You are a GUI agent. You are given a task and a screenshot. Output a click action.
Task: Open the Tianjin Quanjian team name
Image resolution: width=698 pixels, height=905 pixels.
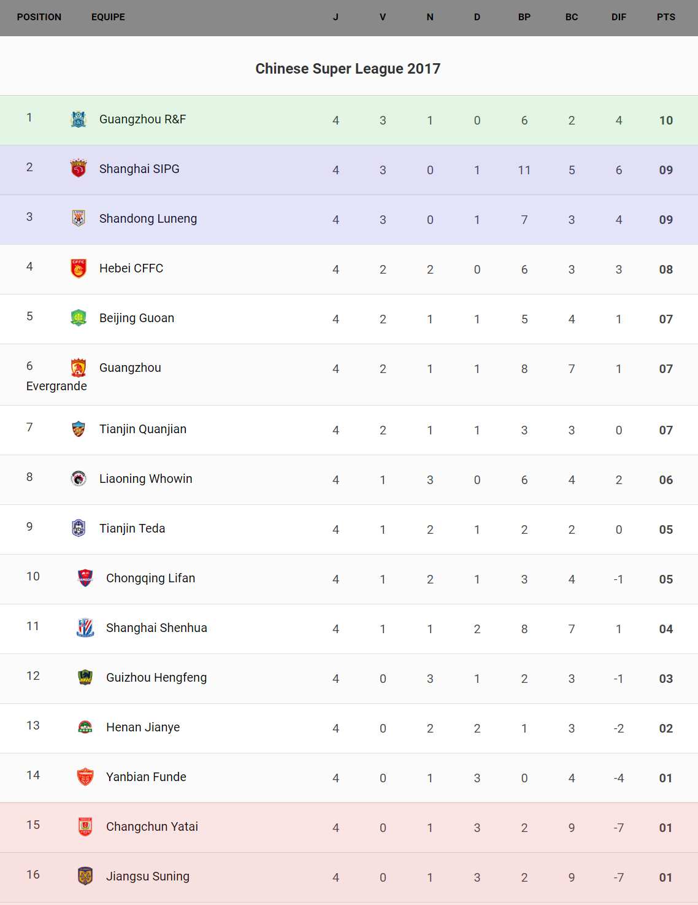click(x=143, y=429)
